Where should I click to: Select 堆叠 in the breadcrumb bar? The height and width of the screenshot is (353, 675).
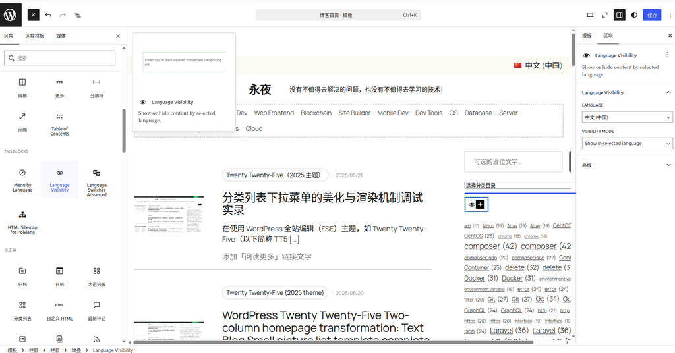pyautogui.click(x=76, y=350)
